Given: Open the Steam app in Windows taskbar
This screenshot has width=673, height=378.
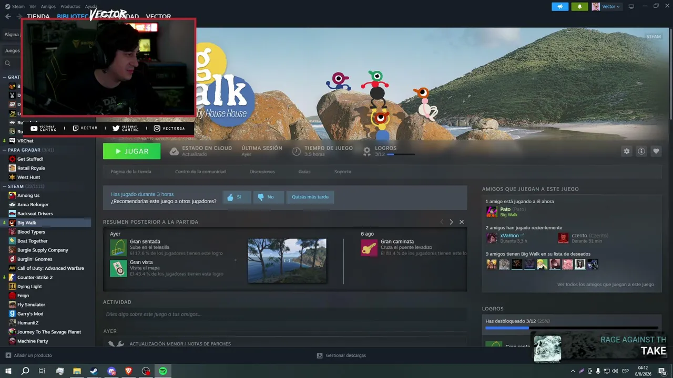Looking at the screenshot, I should click(x=94, y=371).
